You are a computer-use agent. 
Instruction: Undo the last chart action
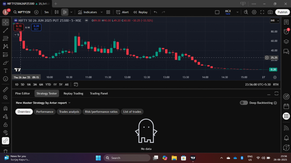(155, 12)
